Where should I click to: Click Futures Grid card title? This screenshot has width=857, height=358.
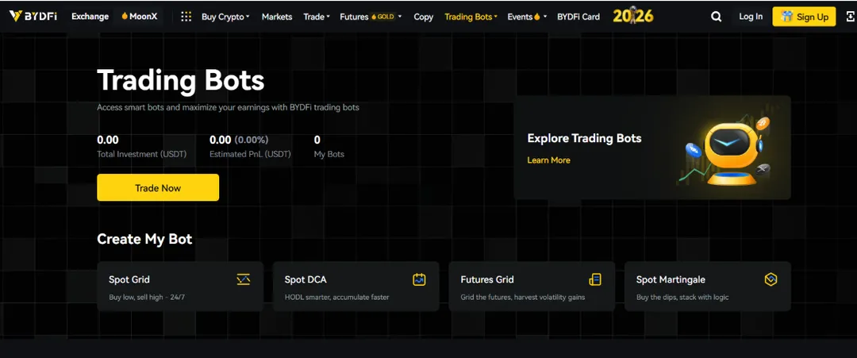487,279
